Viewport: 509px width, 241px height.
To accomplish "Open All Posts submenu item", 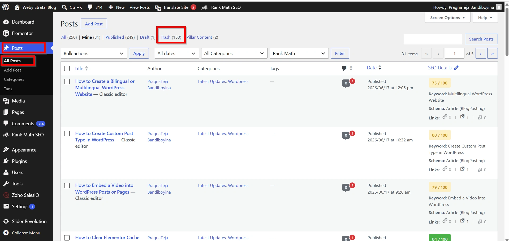I will 12,61.
